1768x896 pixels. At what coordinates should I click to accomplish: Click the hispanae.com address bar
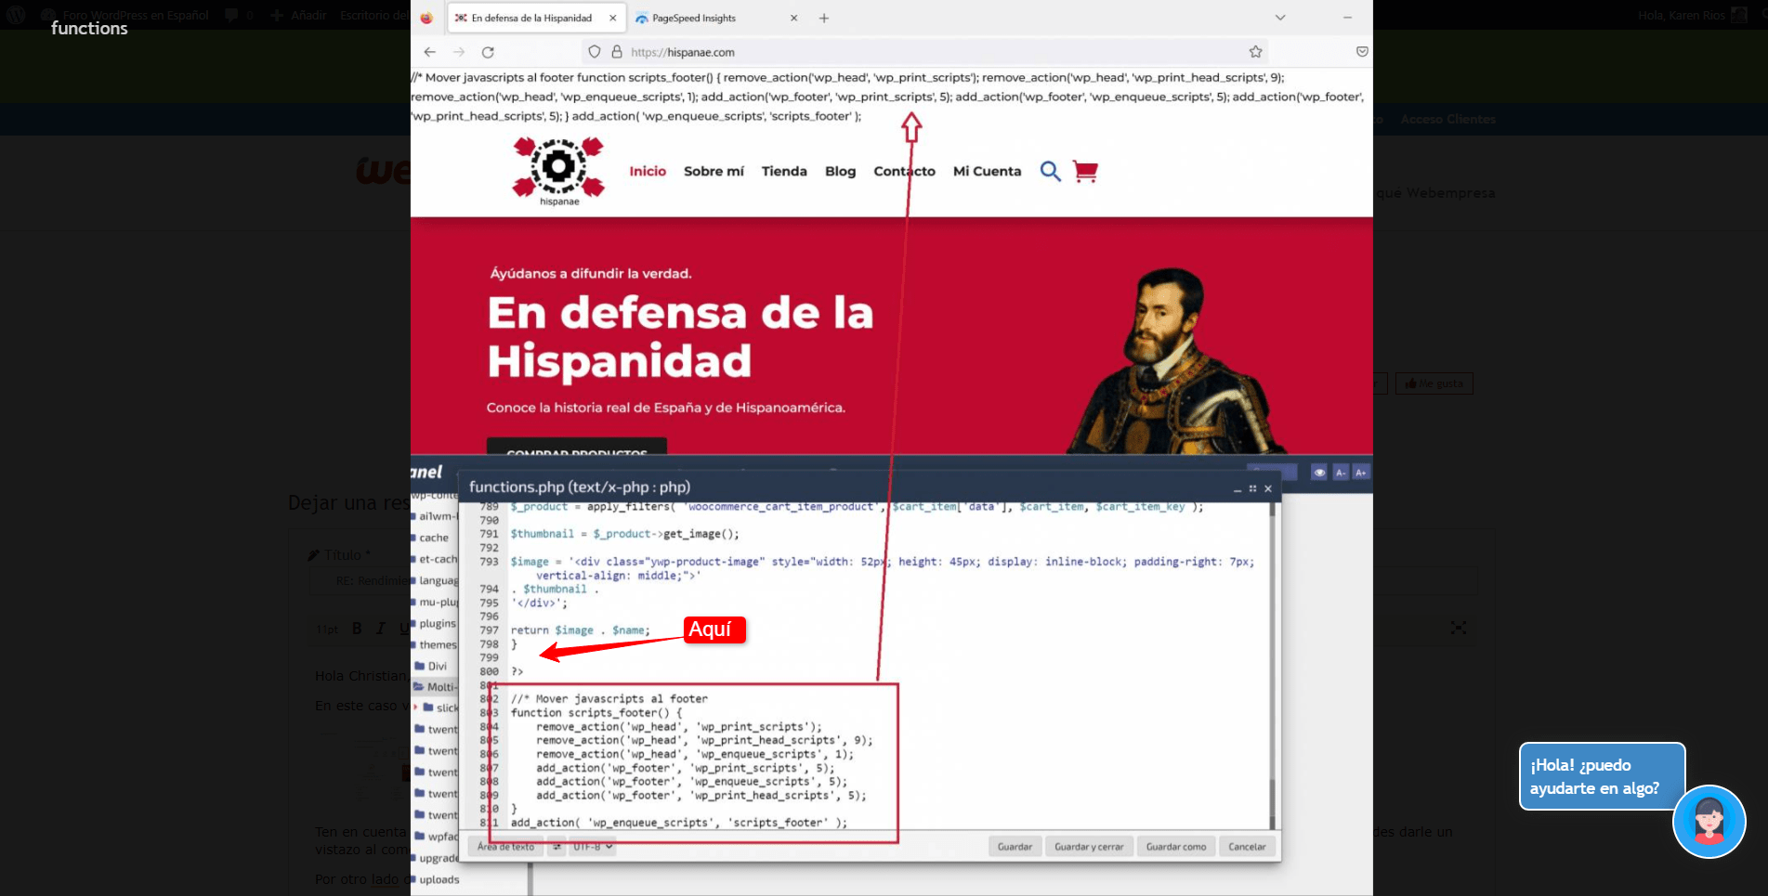924,52
